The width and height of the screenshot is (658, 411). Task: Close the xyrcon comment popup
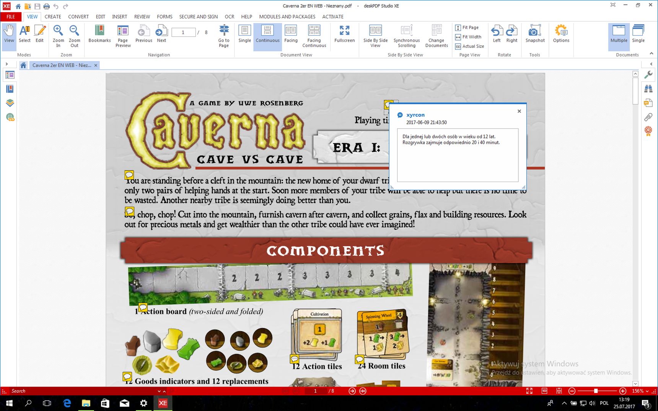coord(519,111)
